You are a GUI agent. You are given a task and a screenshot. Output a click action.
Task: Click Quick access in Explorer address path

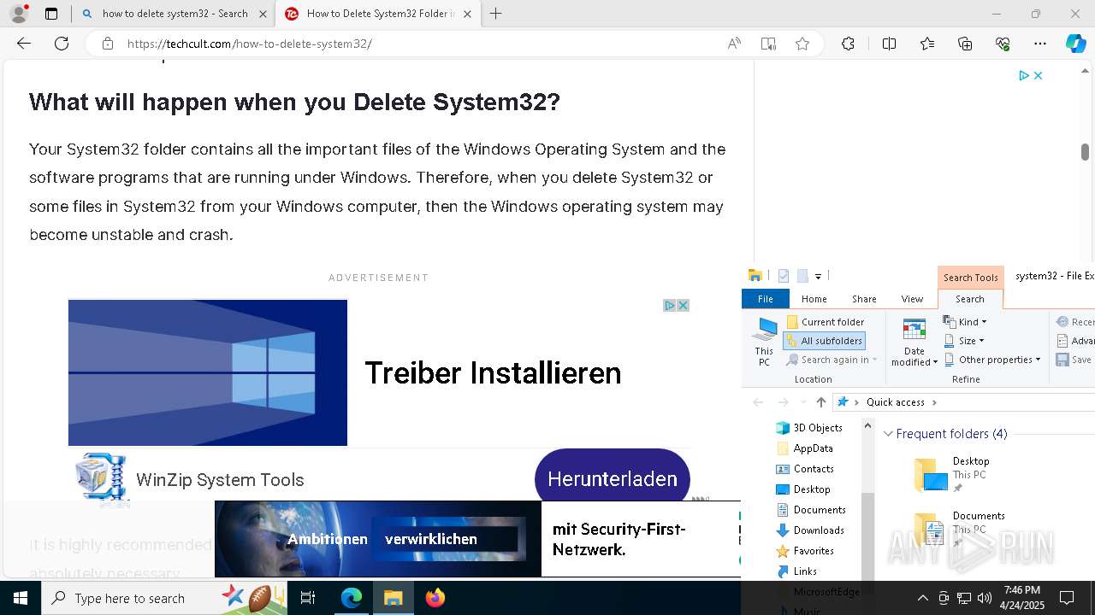pos(895,402)
